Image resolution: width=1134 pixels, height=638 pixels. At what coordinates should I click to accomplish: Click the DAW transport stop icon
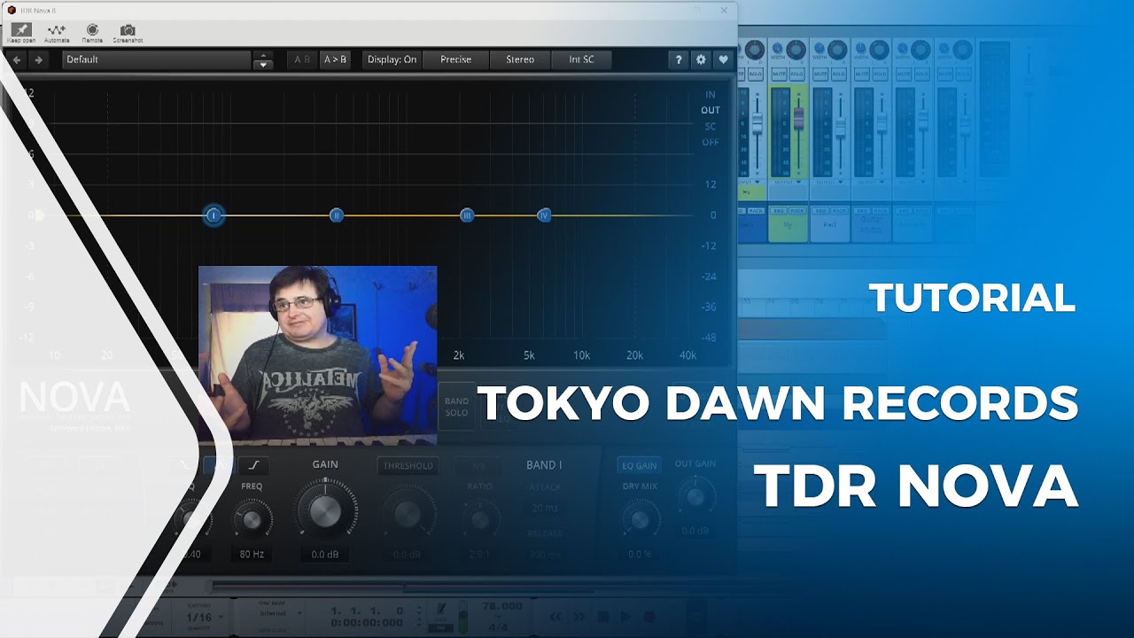(x=603, y=617)
